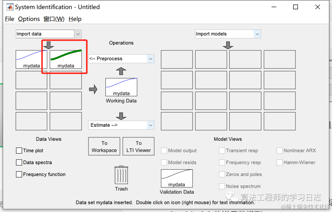Image resolution: width=332 pixels, height=212 pixels.
Task: Open the Import data dropdown
Action: [49, 34]
